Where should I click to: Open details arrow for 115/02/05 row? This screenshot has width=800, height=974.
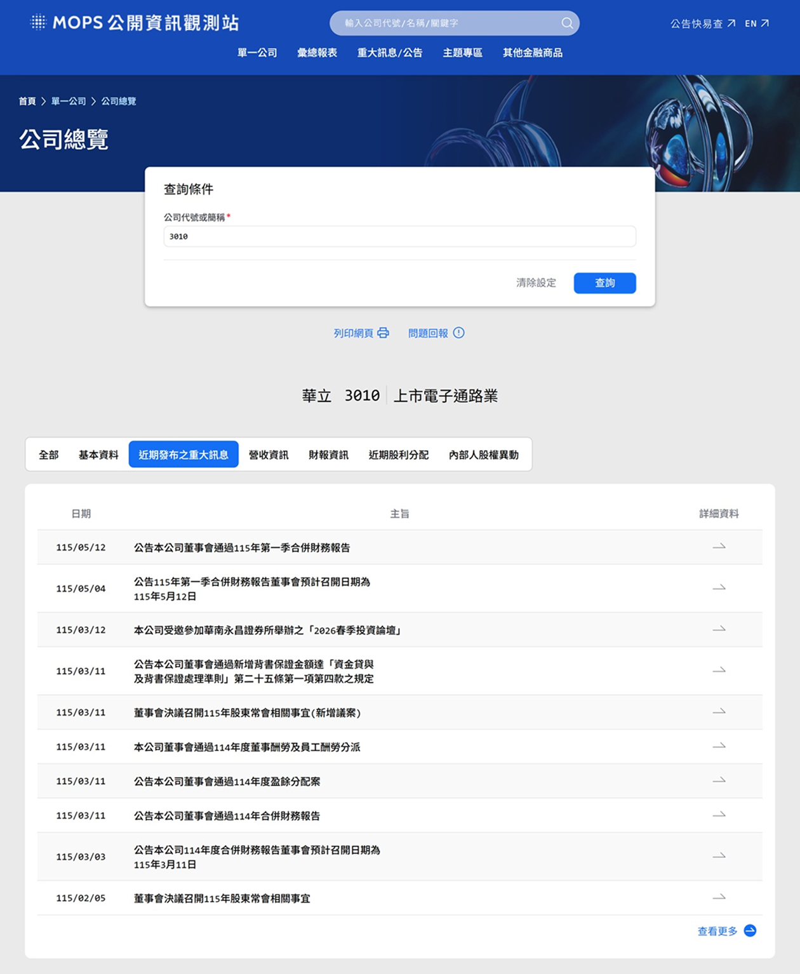pos(719,897)
